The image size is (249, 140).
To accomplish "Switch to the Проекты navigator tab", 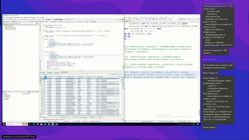I will 15,22.
